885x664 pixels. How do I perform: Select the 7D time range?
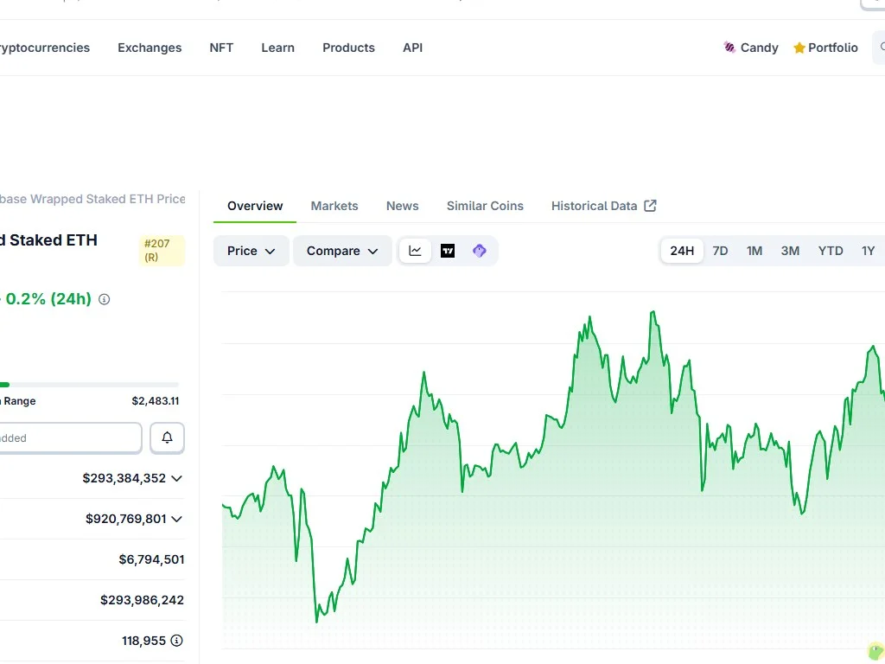(720, 251)
